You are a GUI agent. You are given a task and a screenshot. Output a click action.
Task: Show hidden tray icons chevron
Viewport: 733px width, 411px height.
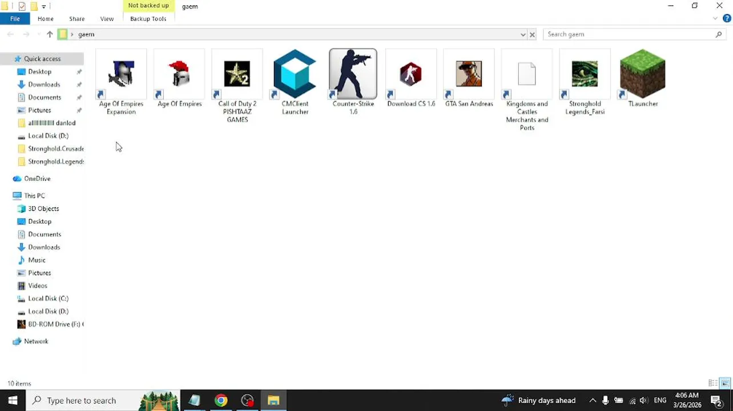[593, 400]
